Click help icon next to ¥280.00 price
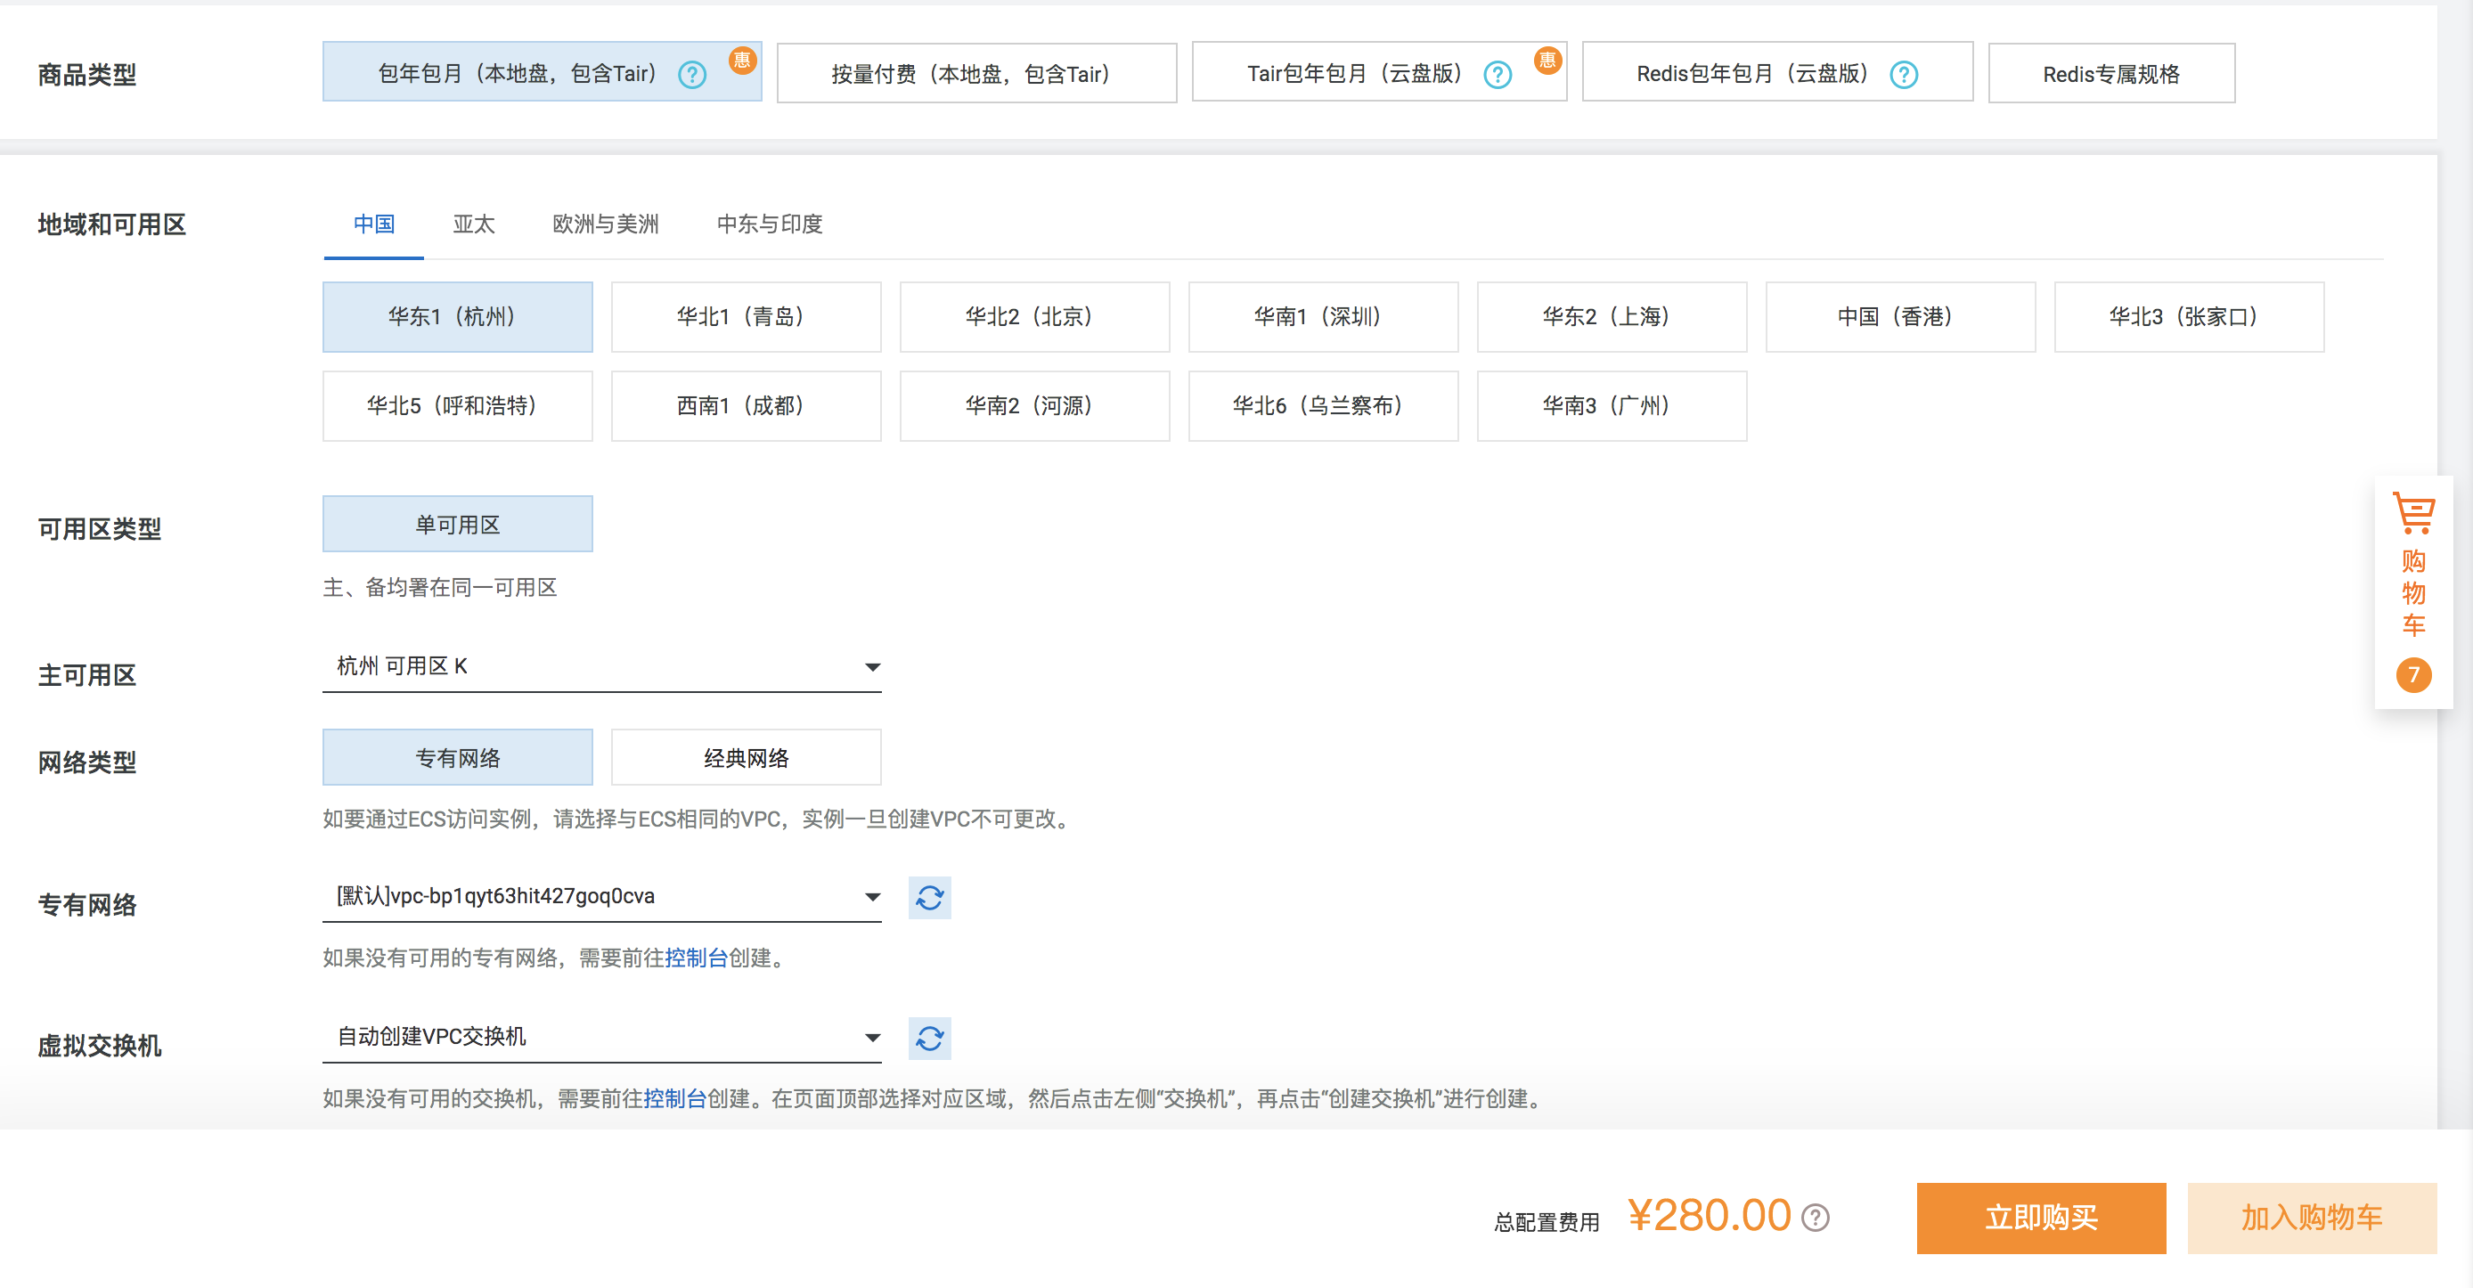This screenshot has height=1288, width=2473. pos(1815,1217)
